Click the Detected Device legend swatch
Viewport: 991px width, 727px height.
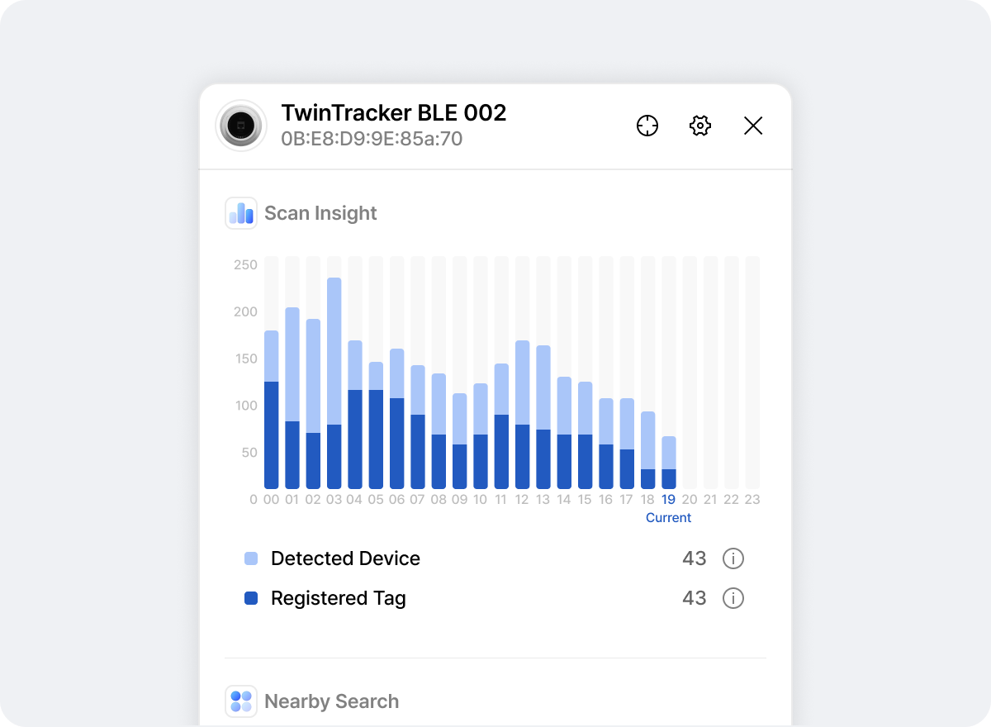pyautogui.click(x=252, y=558)
